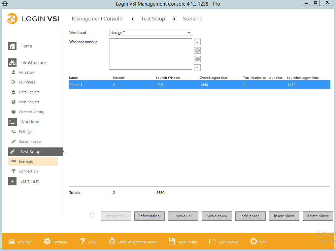The width and height of the screenshot is (336, 251).
Task: Click the Exit power icon
Action: 253,241
